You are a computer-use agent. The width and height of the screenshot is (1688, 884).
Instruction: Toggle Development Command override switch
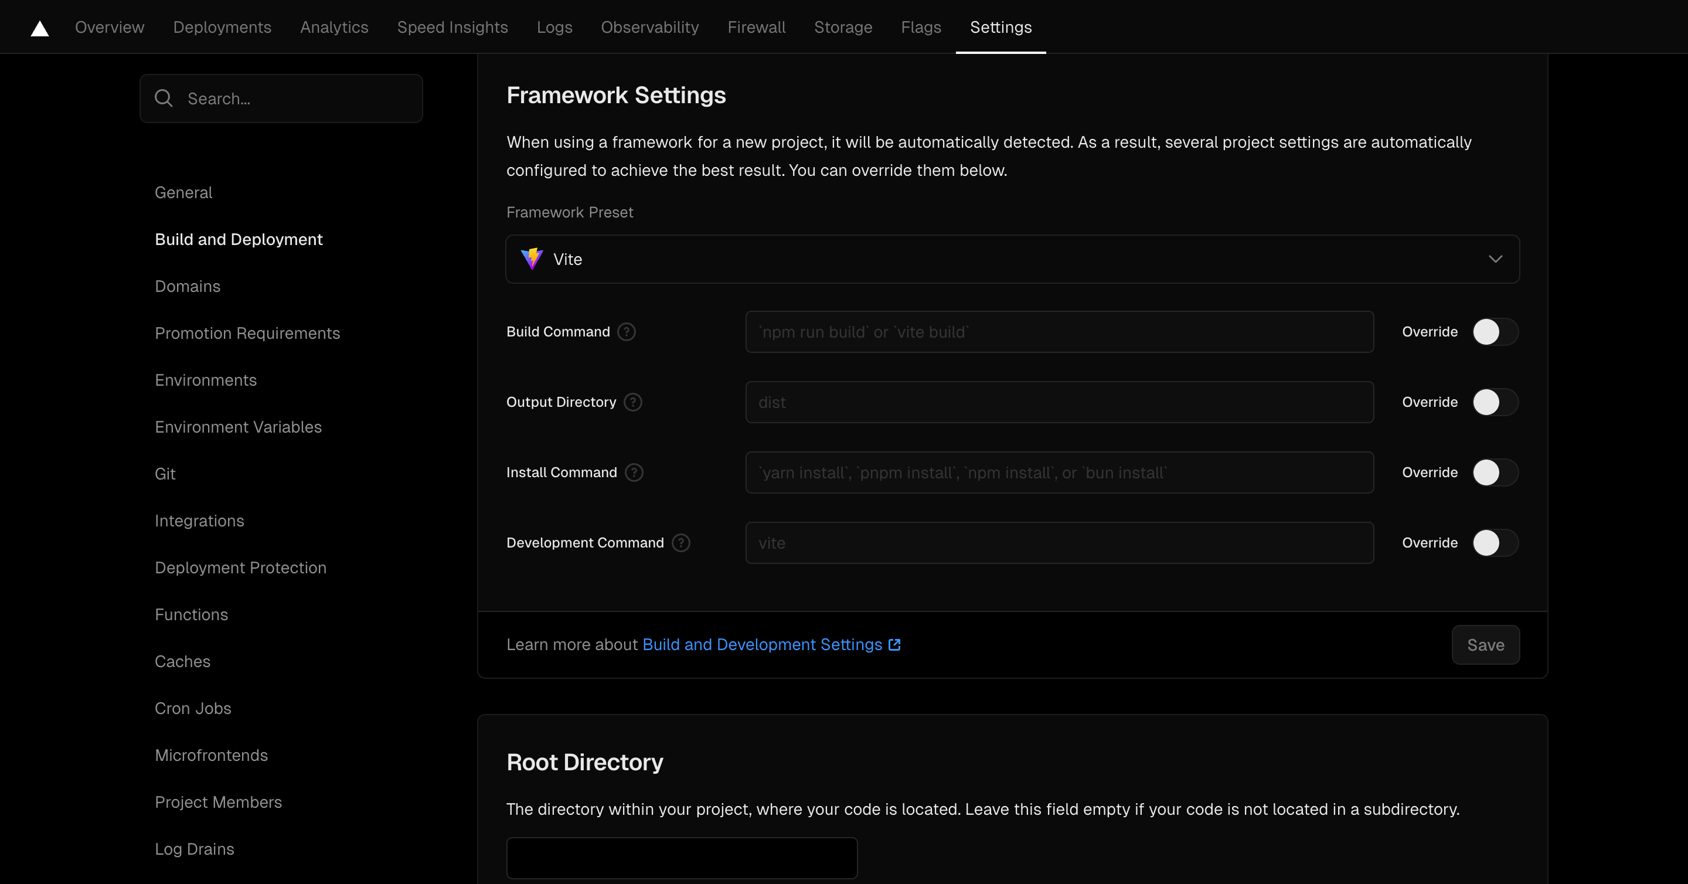tap(1494, 543)
